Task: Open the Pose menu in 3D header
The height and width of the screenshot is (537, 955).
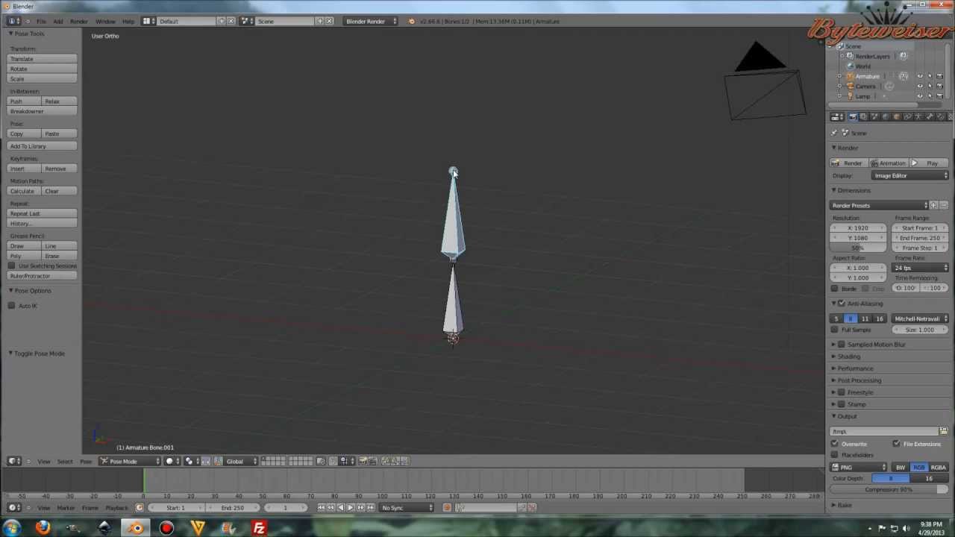Action: [86, 462]
